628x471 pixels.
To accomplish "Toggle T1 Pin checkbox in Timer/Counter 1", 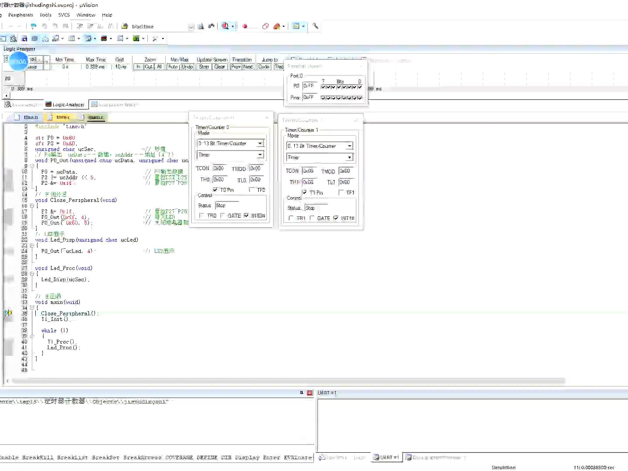I will pos(304,192).
